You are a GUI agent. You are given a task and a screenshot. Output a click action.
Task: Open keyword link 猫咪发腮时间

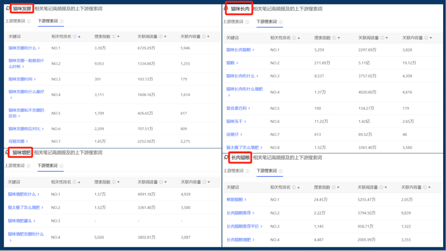tap(22, 79)
